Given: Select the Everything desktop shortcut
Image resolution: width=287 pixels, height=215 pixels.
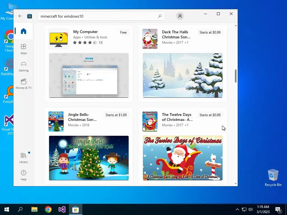Looking at the screenshot, I should [9, 95].
